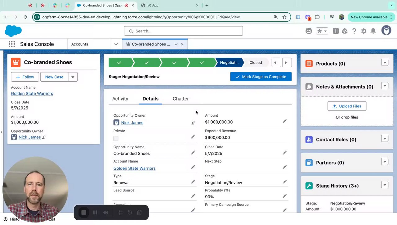Switch to the Activity tab

pos(120,99)
